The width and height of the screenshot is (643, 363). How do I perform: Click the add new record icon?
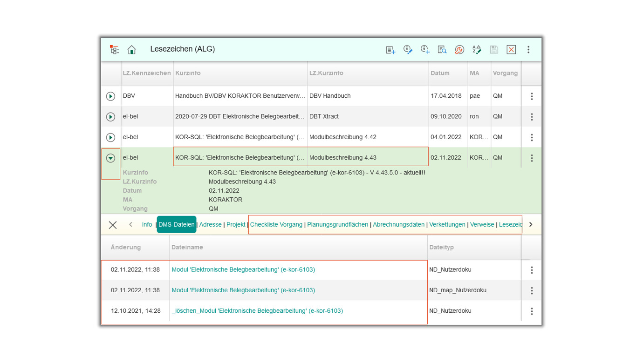point(390,49)
